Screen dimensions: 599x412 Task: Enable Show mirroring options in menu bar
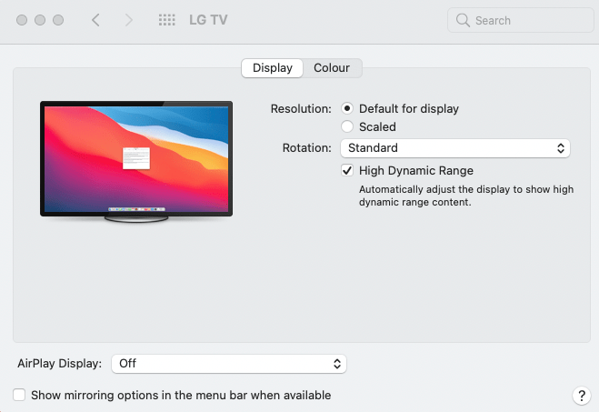19,396
